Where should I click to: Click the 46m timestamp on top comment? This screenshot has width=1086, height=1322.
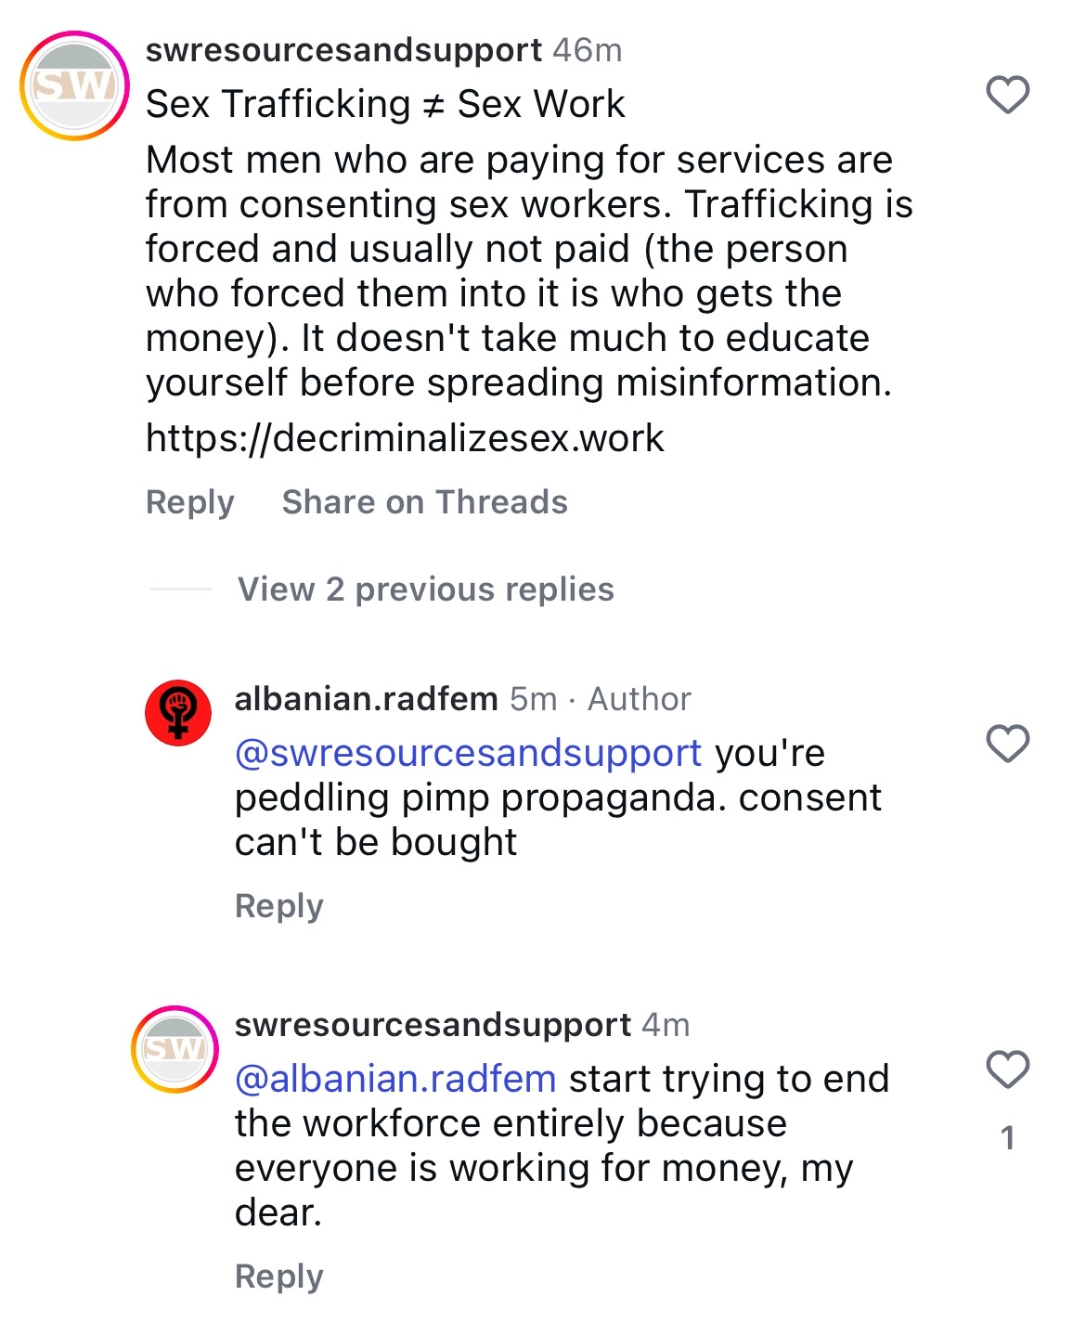pyautogui.click(x=588, y=50)
